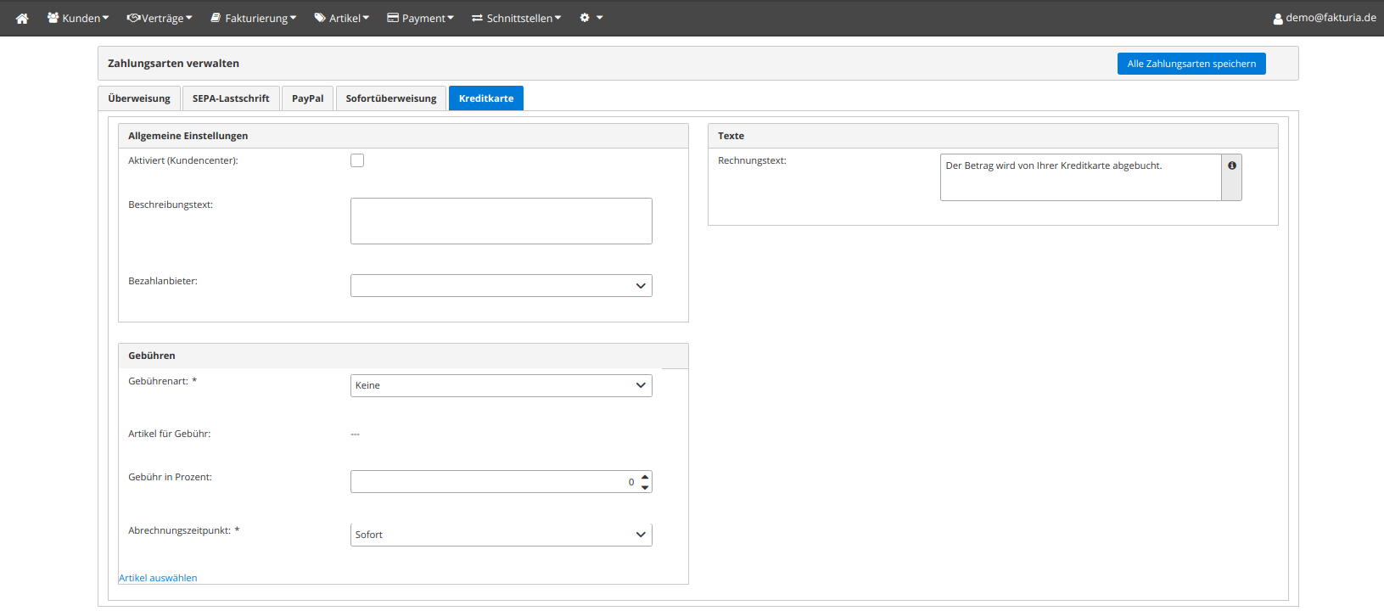Increase Gebühr in Prozent with up arrow
Image resolution: width=1384 pixels, height=611 pixels.
click(645, 477)
